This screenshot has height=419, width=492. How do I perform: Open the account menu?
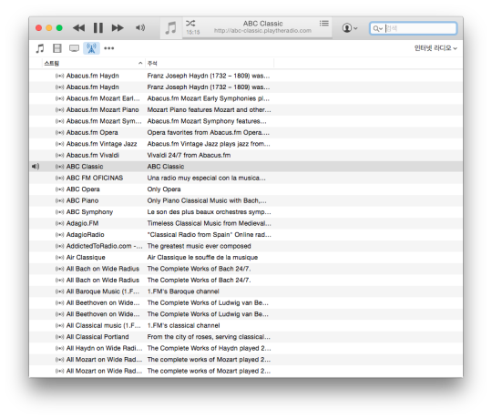pyautogui.click(x=350, y=28)
